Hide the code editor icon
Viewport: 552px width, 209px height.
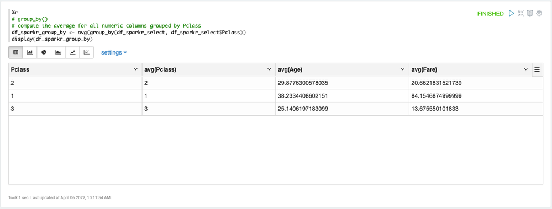click(521, 13)
